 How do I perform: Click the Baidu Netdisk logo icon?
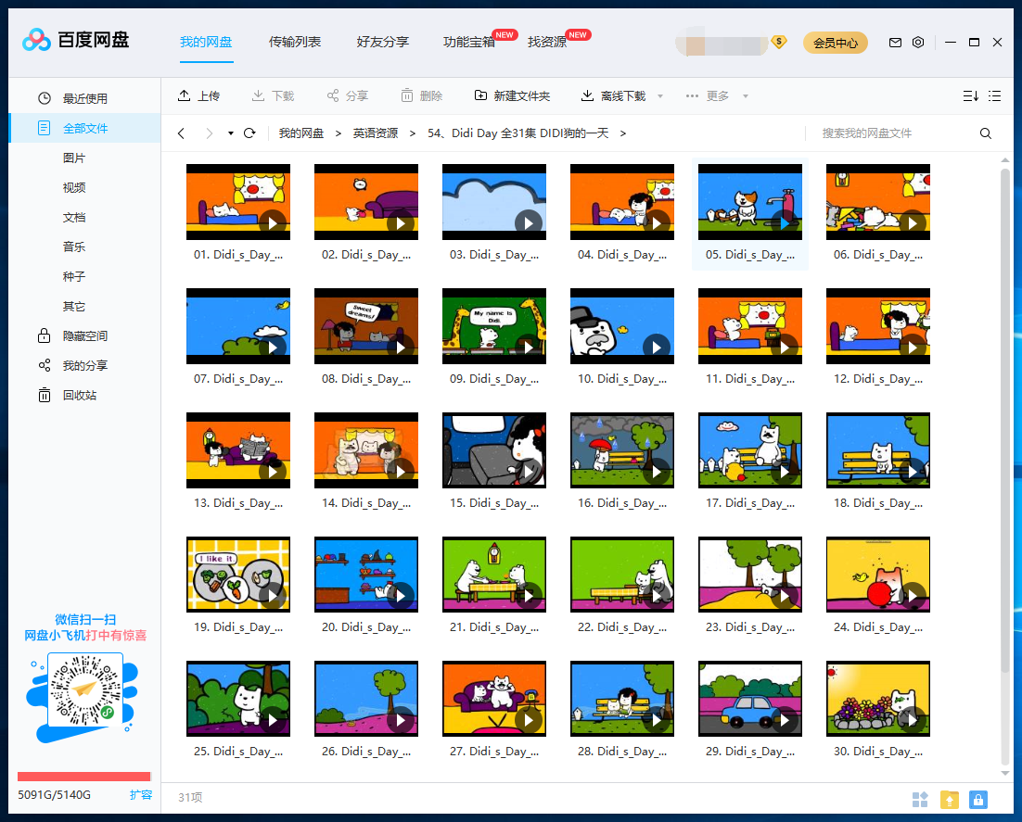(36, 41)
